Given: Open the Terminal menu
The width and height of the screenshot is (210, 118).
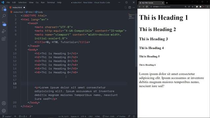Looking at the screenshot, I should coord(51,2).
